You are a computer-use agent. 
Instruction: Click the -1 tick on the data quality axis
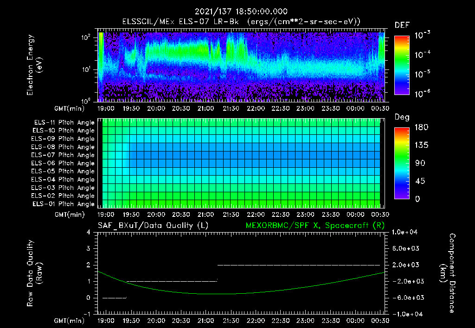click(87, 314)
